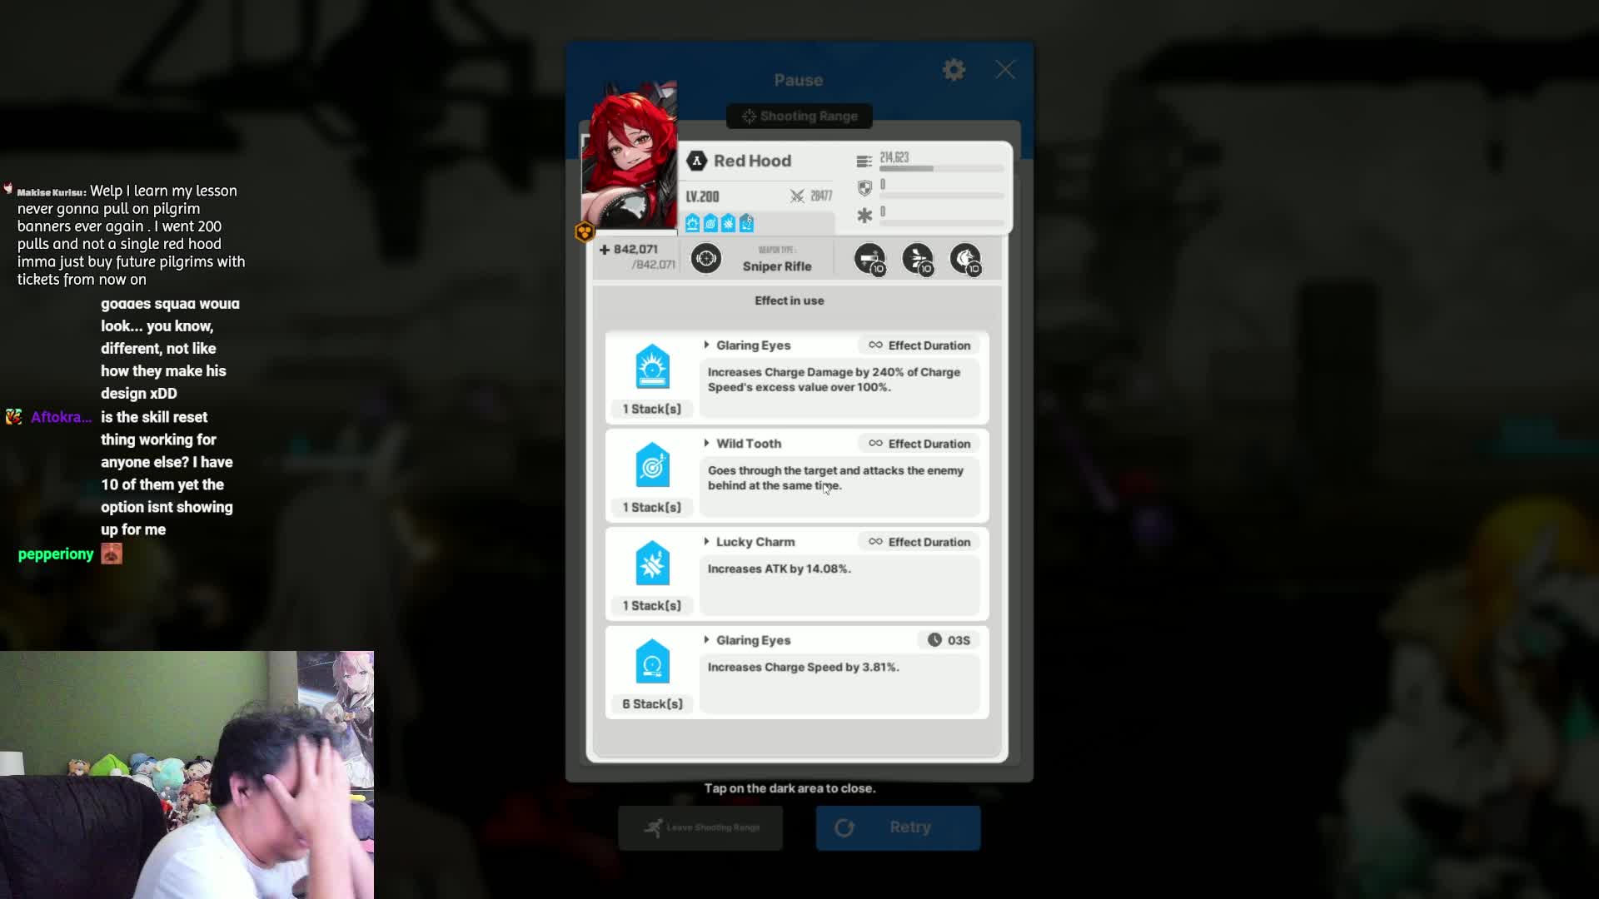Viewport: 1599px width, 899px height.
Task: Click the crossed swords ATK icon
Action: click(x=797, y=196)
